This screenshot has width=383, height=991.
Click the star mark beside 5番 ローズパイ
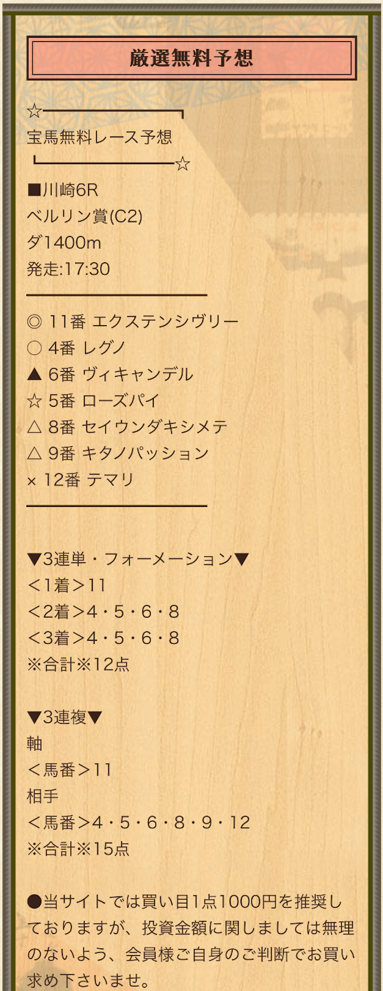pyautogui.click(x=35, y=401)
